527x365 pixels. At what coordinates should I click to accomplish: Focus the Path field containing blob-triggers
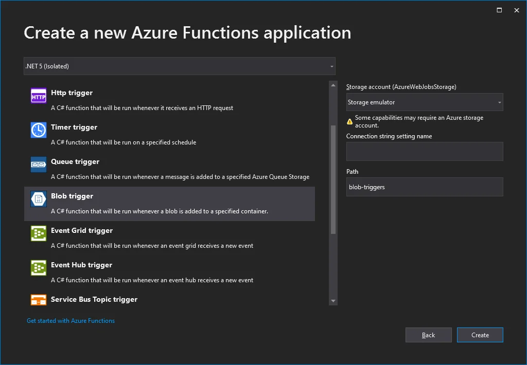424,187
